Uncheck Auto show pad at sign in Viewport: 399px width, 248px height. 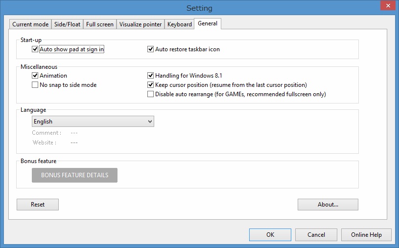(35, 49)
